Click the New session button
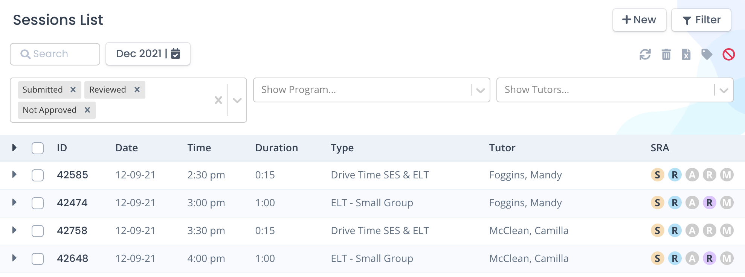 pos(639,20)
